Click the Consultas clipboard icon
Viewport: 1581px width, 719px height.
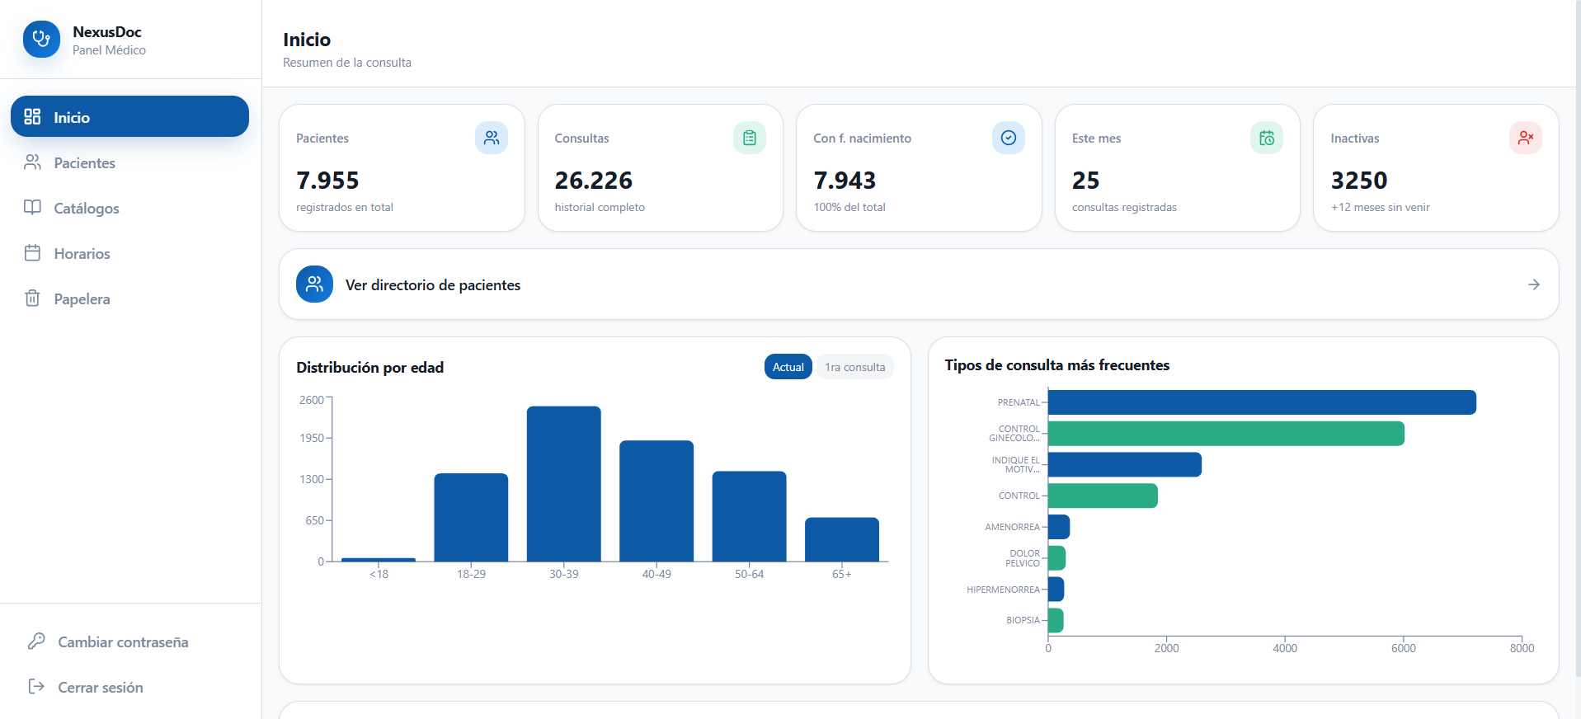point(750,138)
